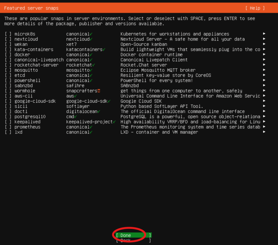
Task: Select the microk8s snap checkbox
Action: (x=8, y=34)
